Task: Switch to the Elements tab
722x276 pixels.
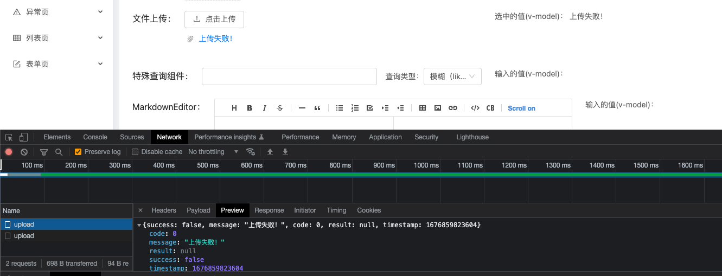Action: click(x=57, y=137)
